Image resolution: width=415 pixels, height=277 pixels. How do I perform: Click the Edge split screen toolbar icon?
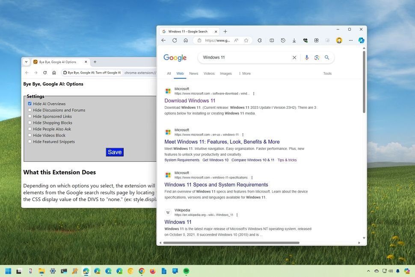(x=272, y=40)
